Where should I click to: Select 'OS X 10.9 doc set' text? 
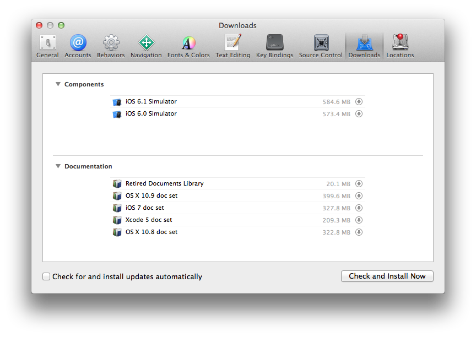tap(152, 195)
